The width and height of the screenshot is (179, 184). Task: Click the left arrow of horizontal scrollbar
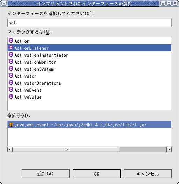coord(10,149)
